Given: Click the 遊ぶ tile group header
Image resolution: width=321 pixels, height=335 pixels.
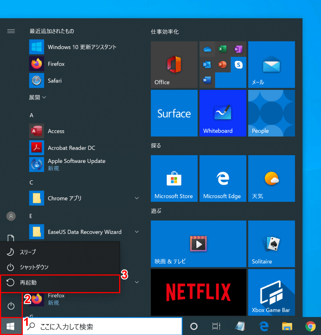Looking at the screenshot, I should [x=156, y=211].
